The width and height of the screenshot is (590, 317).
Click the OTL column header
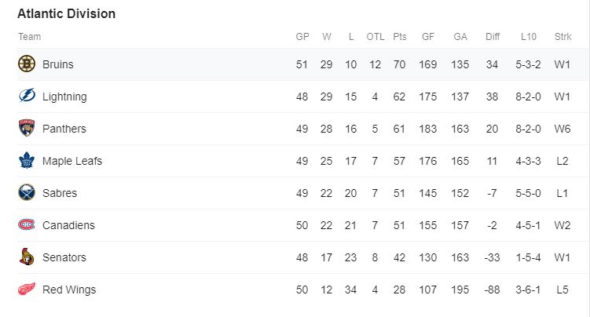pyautogui.click(x=376, y=37)
